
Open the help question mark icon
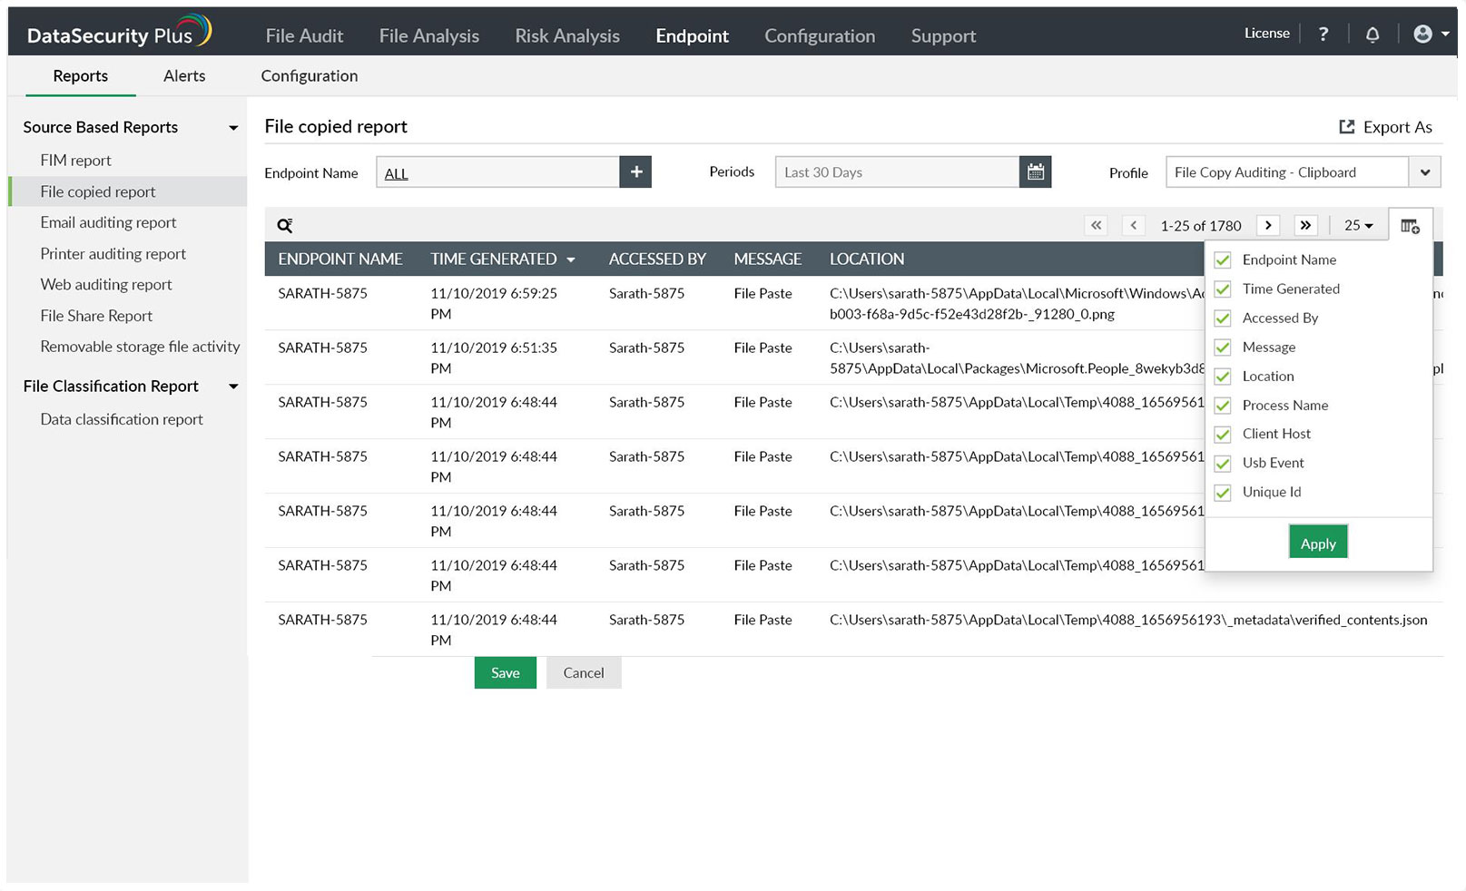(1323, 34)
